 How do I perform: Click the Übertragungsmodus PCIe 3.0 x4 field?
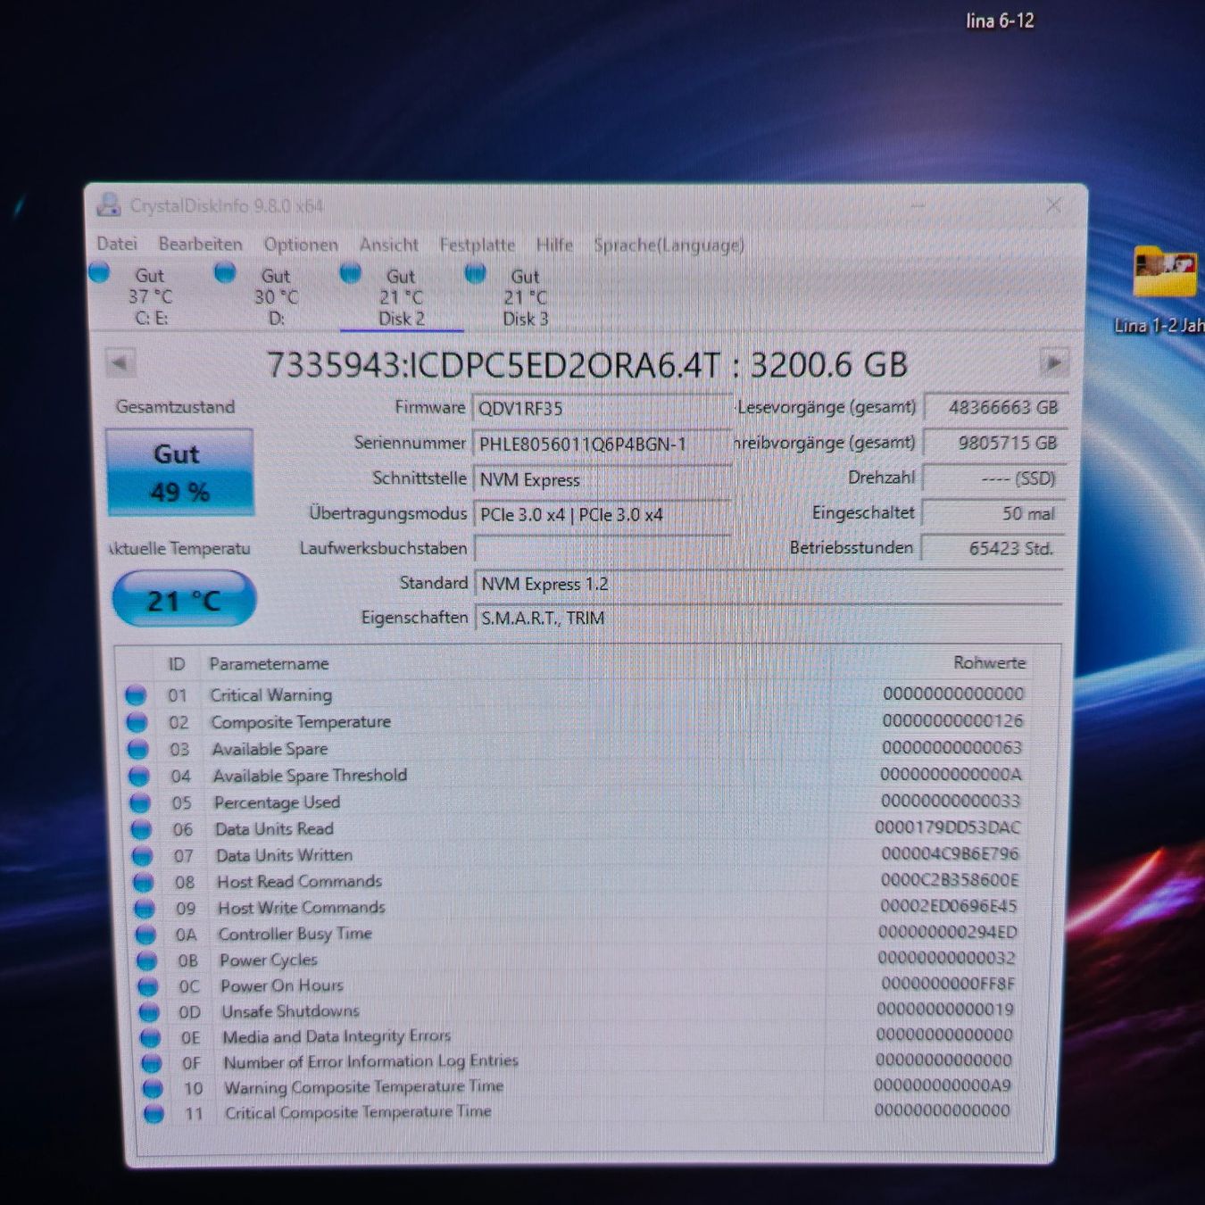pos(602,514)
